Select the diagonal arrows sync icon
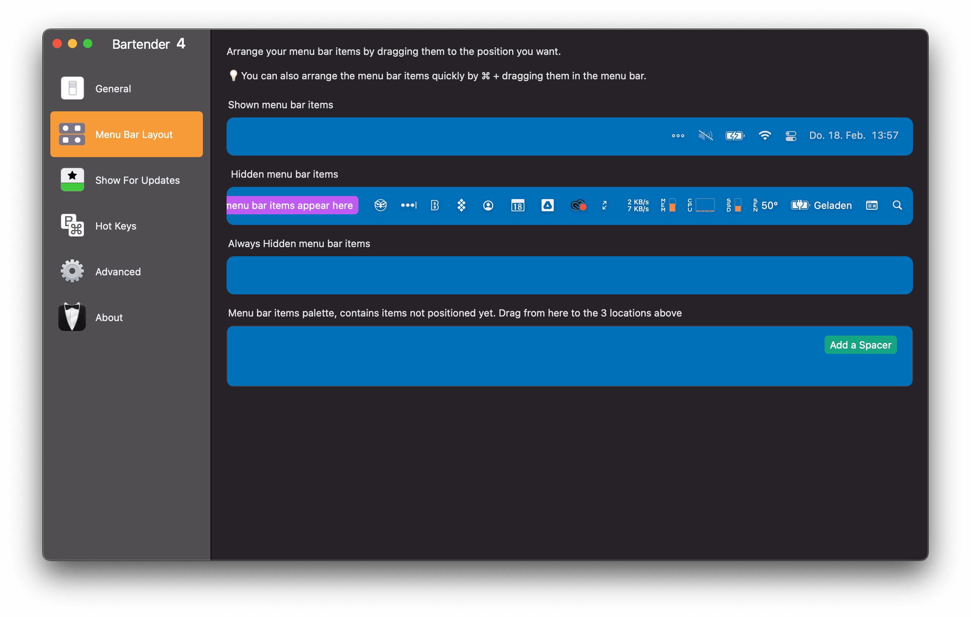The image size is (971, 617). pos(604,205)
